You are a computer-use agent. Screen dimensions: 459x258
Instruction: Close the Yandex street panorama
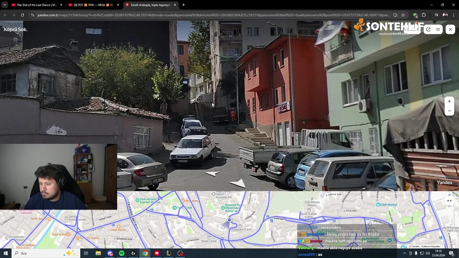click(x=450, y=29)
